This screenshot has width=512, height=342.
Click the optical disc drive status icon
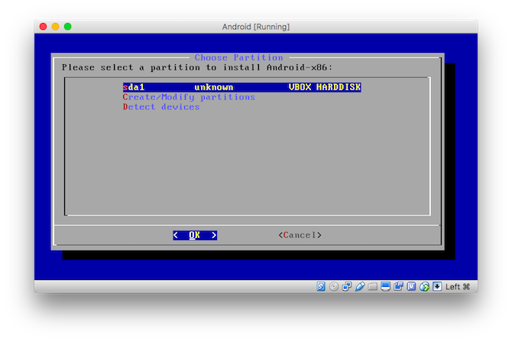click(334, 287)
